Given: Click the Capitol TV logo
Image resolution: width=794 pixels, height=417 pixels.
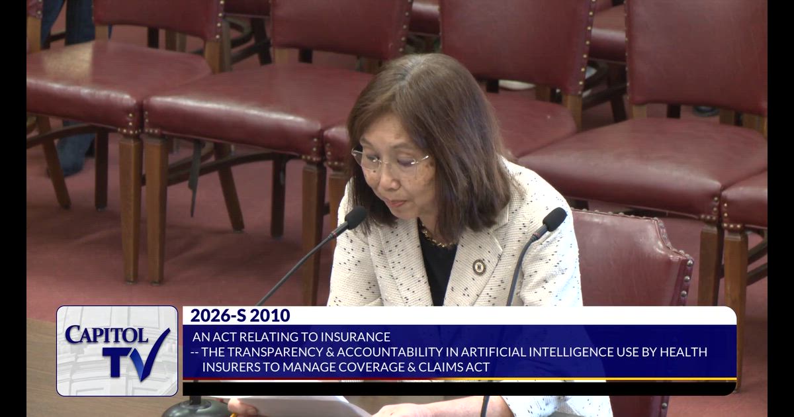Looking at the screenshot, I should (x=117, y=351).
